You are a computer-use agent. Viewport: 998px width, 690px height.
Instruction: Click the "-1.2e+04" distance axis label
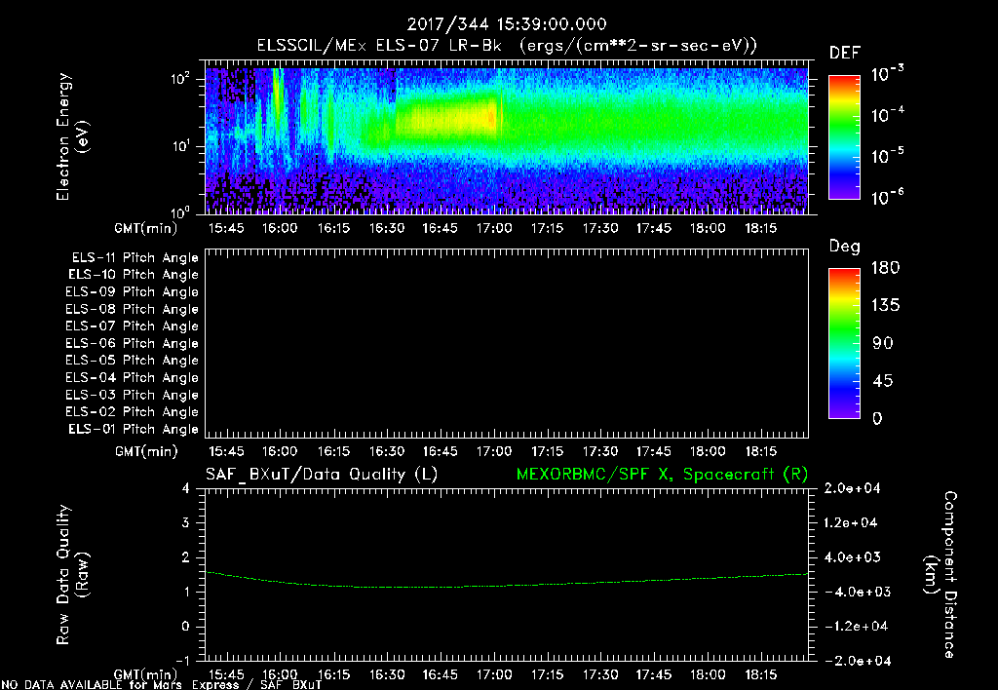coord(856,626)
